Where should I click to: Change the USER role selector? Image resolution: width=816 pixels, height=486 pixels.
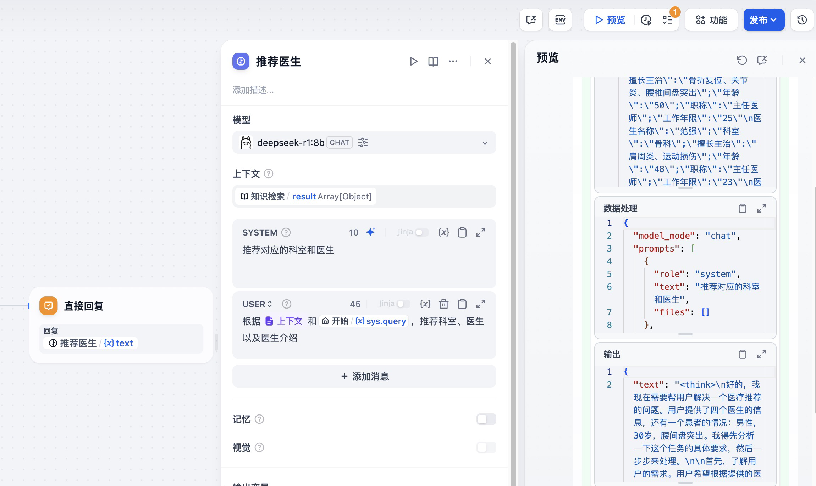257,304
